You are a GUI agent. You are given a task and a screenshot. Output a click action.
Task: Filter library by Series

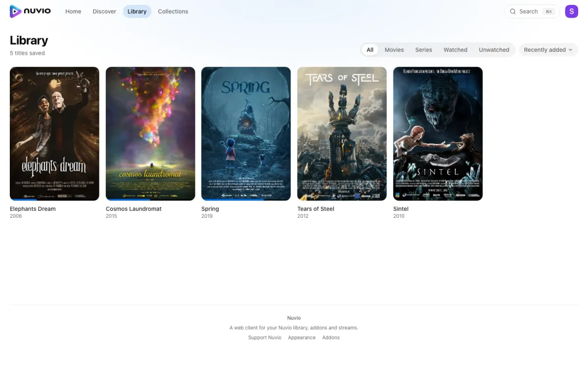coord(423,49)
